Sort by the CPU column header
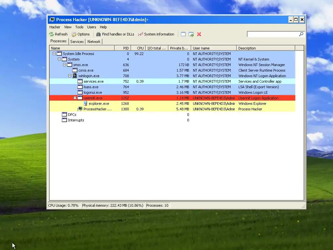 138,48
